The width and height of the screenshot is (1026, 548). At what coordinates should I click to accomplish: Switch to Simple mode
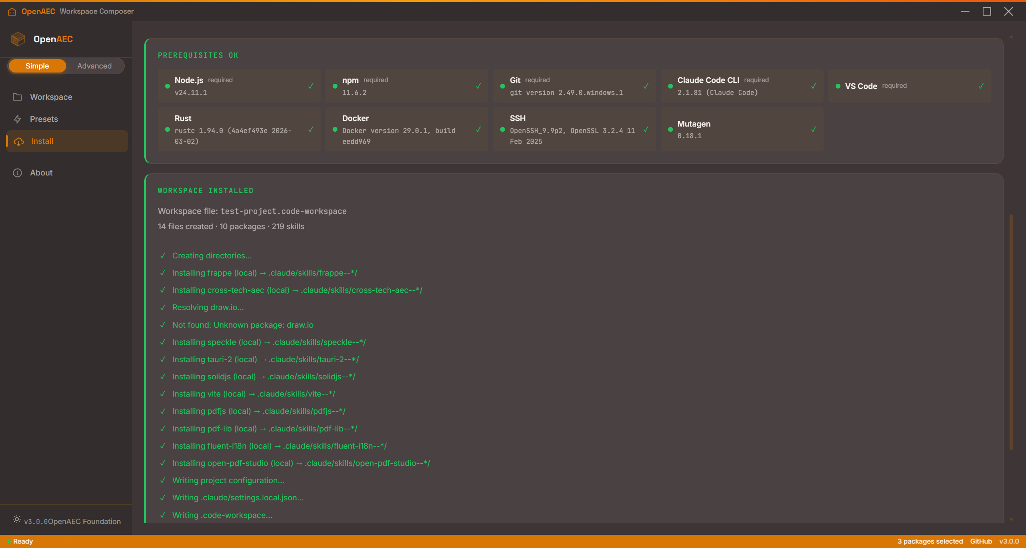click(37, 66)
